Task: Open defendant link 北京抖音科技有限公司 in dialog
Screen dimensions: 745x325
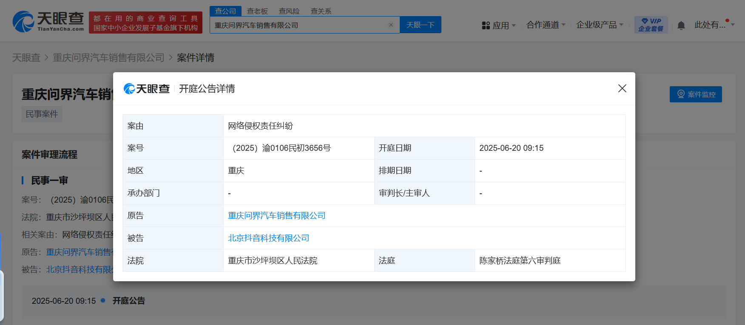Action: pos(268,238)
